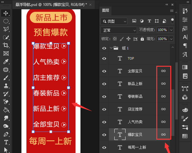
Task: Filter layers by smart objects icon
Action: [x=164, y=21]
